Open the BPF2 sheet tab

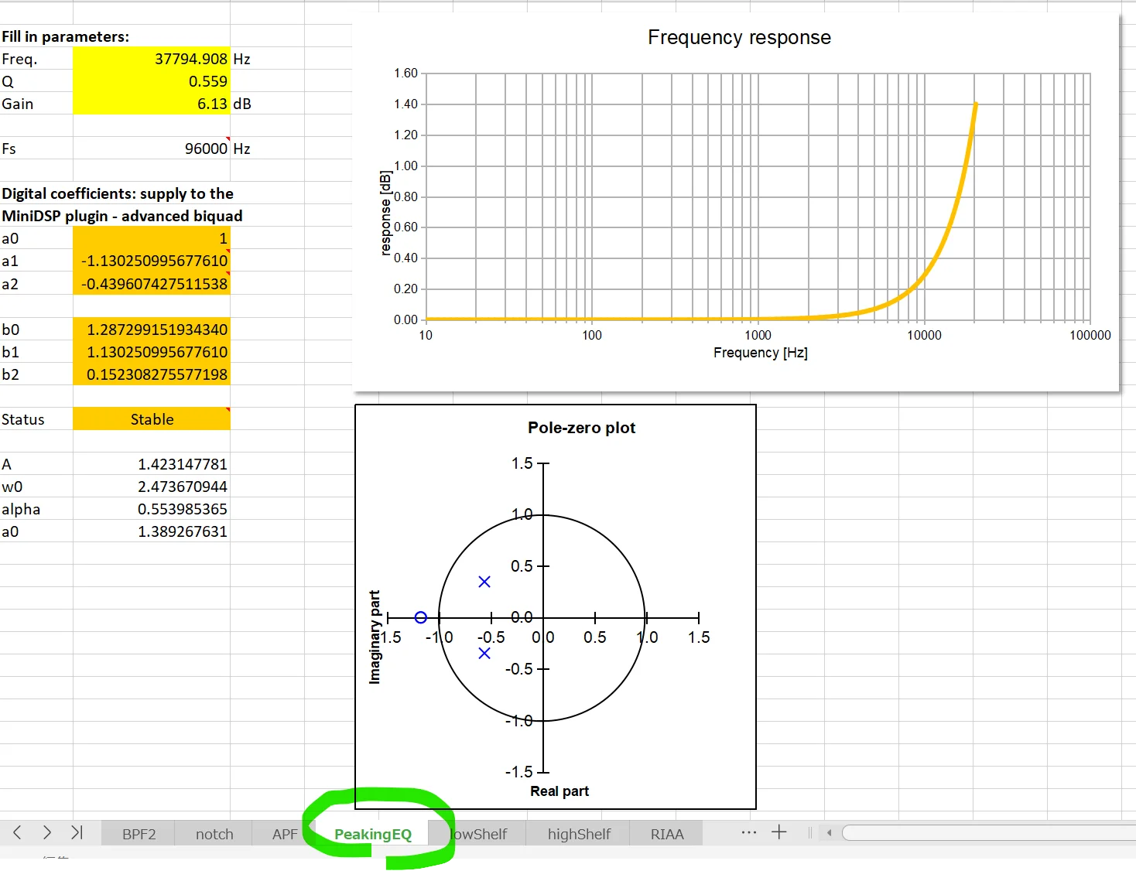pos(139,834)
